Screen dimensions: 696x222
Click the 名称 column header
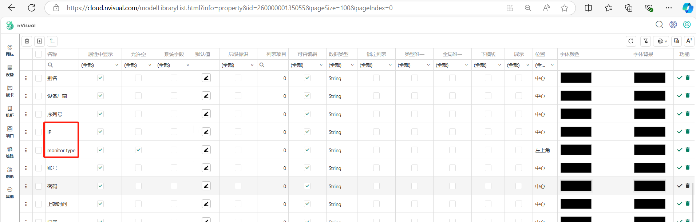coord(52,54)
